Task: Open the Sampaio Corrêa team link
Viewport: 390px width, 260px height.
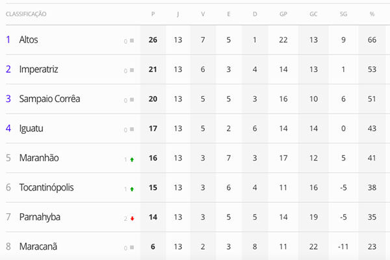Action: (50, 99)
